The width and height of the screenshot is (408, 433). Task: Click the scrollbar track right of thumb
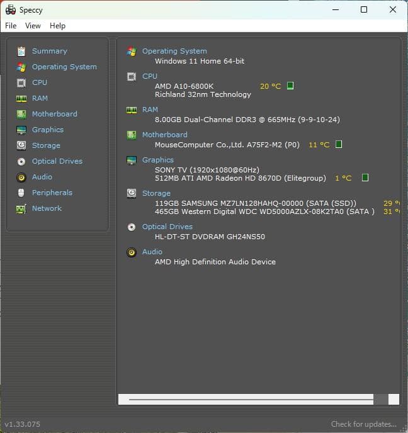pos(381,399)
